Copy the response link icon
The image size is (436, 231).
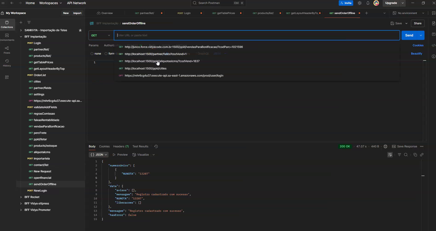[422, 155]
